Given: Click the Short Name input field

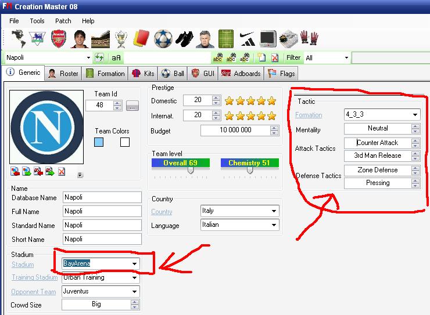Looking at the screenshot, I should tap(102, 239).
